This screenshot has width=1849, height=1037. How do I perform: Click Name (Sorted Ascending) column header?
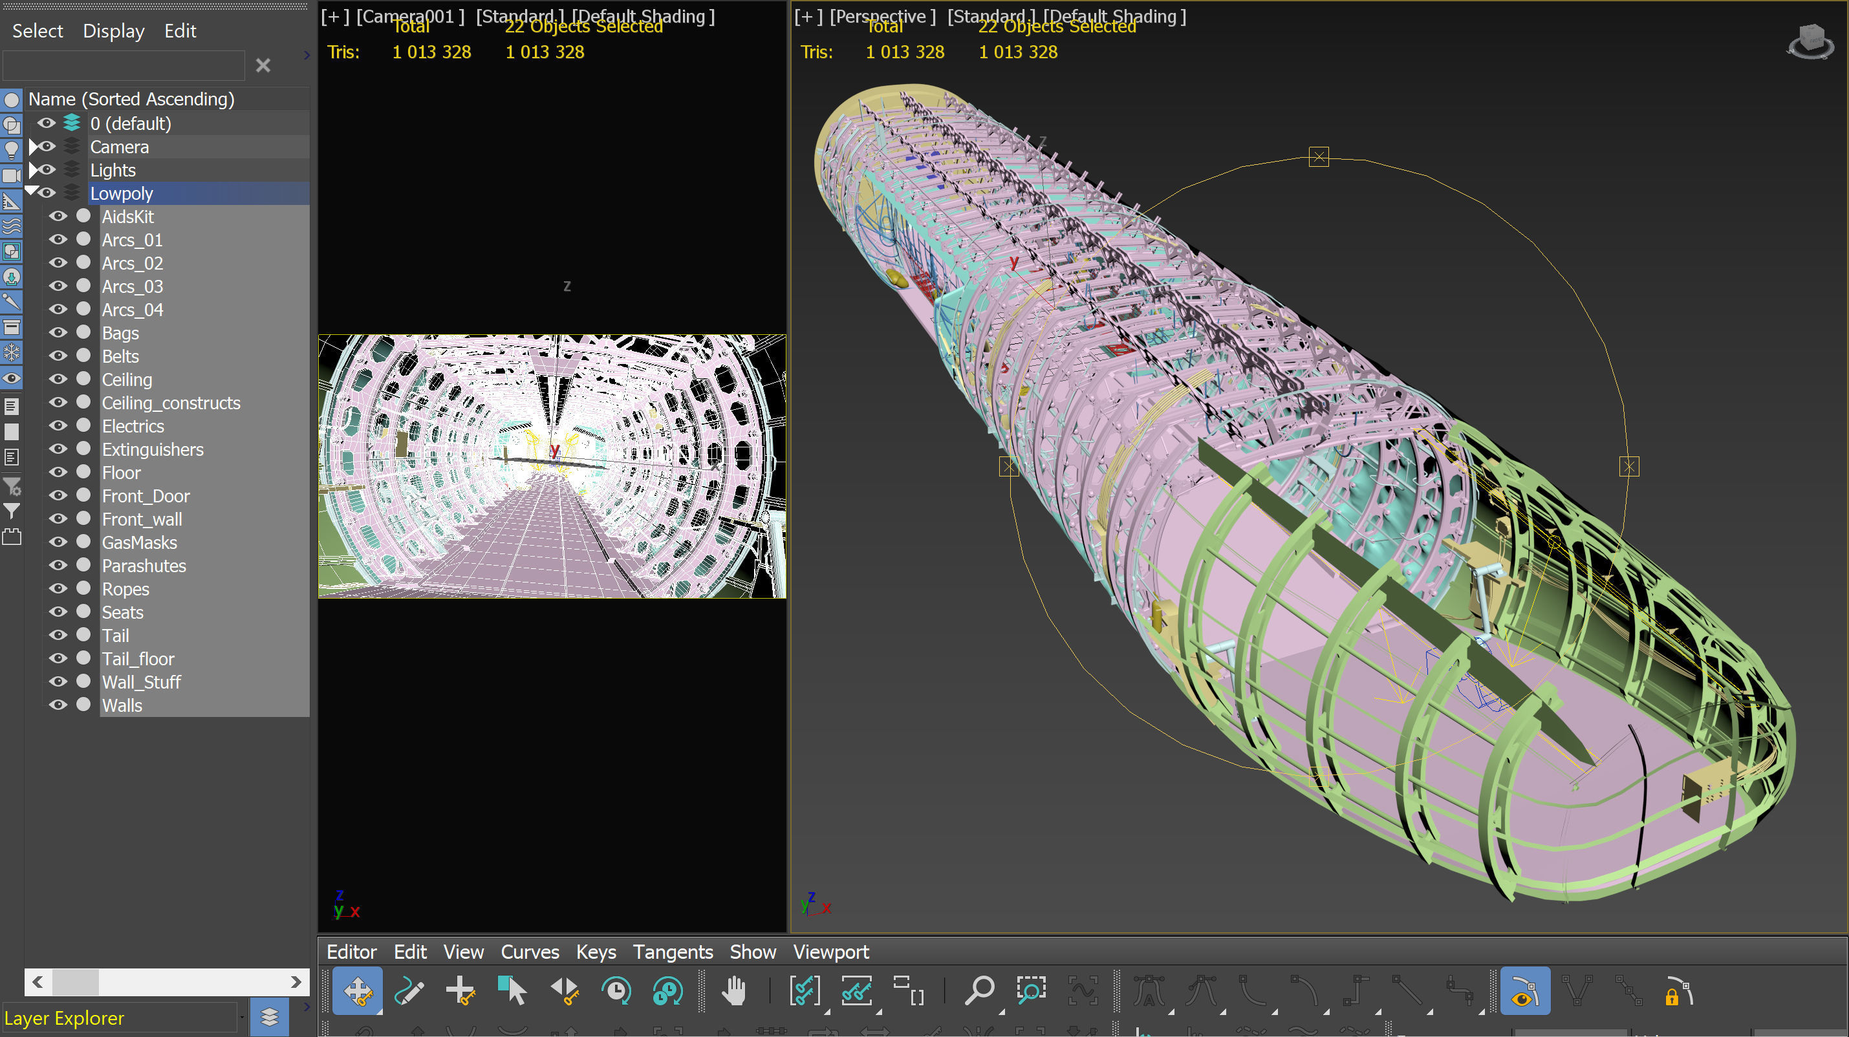(x=132, y=99)
